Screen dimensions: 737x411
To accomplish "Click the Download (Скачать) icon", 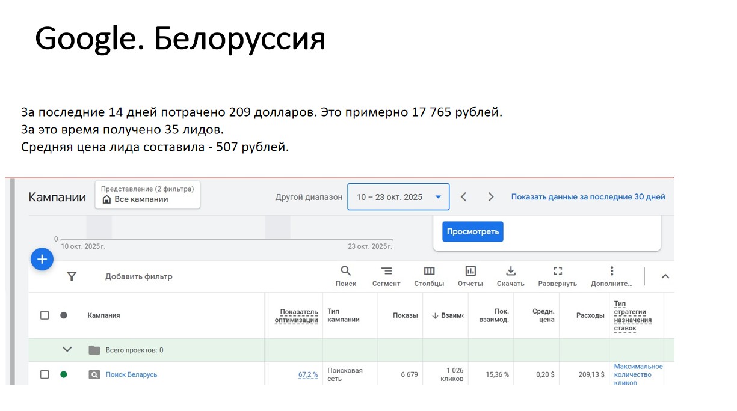I will click(x=510, y=272).
